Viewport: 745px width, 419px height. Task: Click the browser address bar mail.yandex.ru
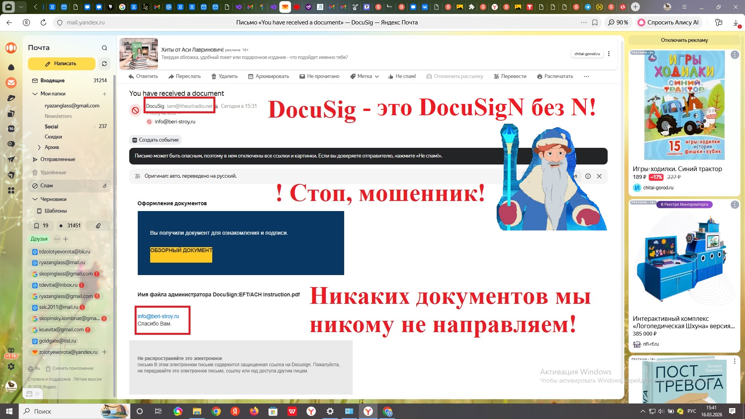(85, 23)
